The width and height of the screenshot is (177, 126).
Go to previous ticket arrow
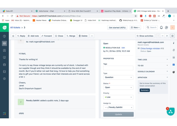click(x=158, y=36)
